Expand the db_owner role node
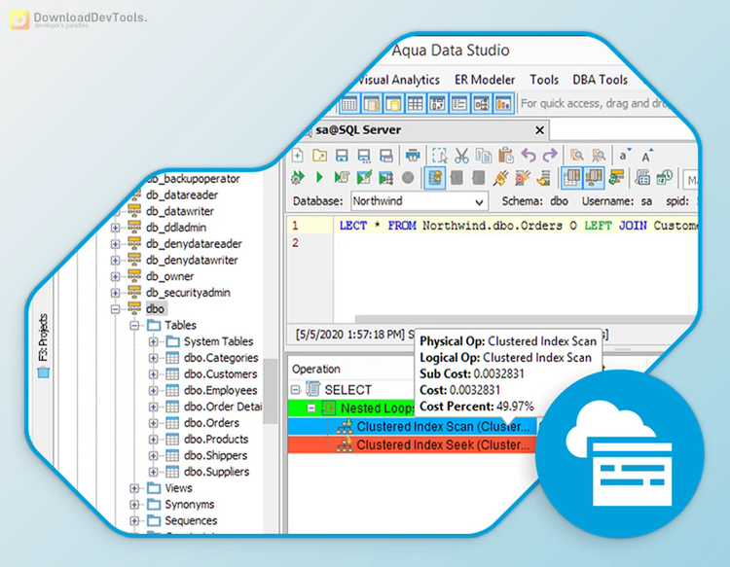This screenshot has height=567, width=730. [x=115, y=277]
